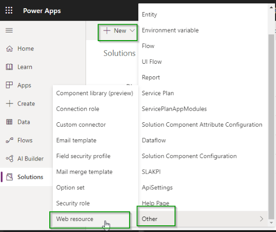This screenshot has width=276, height=232.
Task: Click the scrollbar down arrow
Action: point(271,223)
